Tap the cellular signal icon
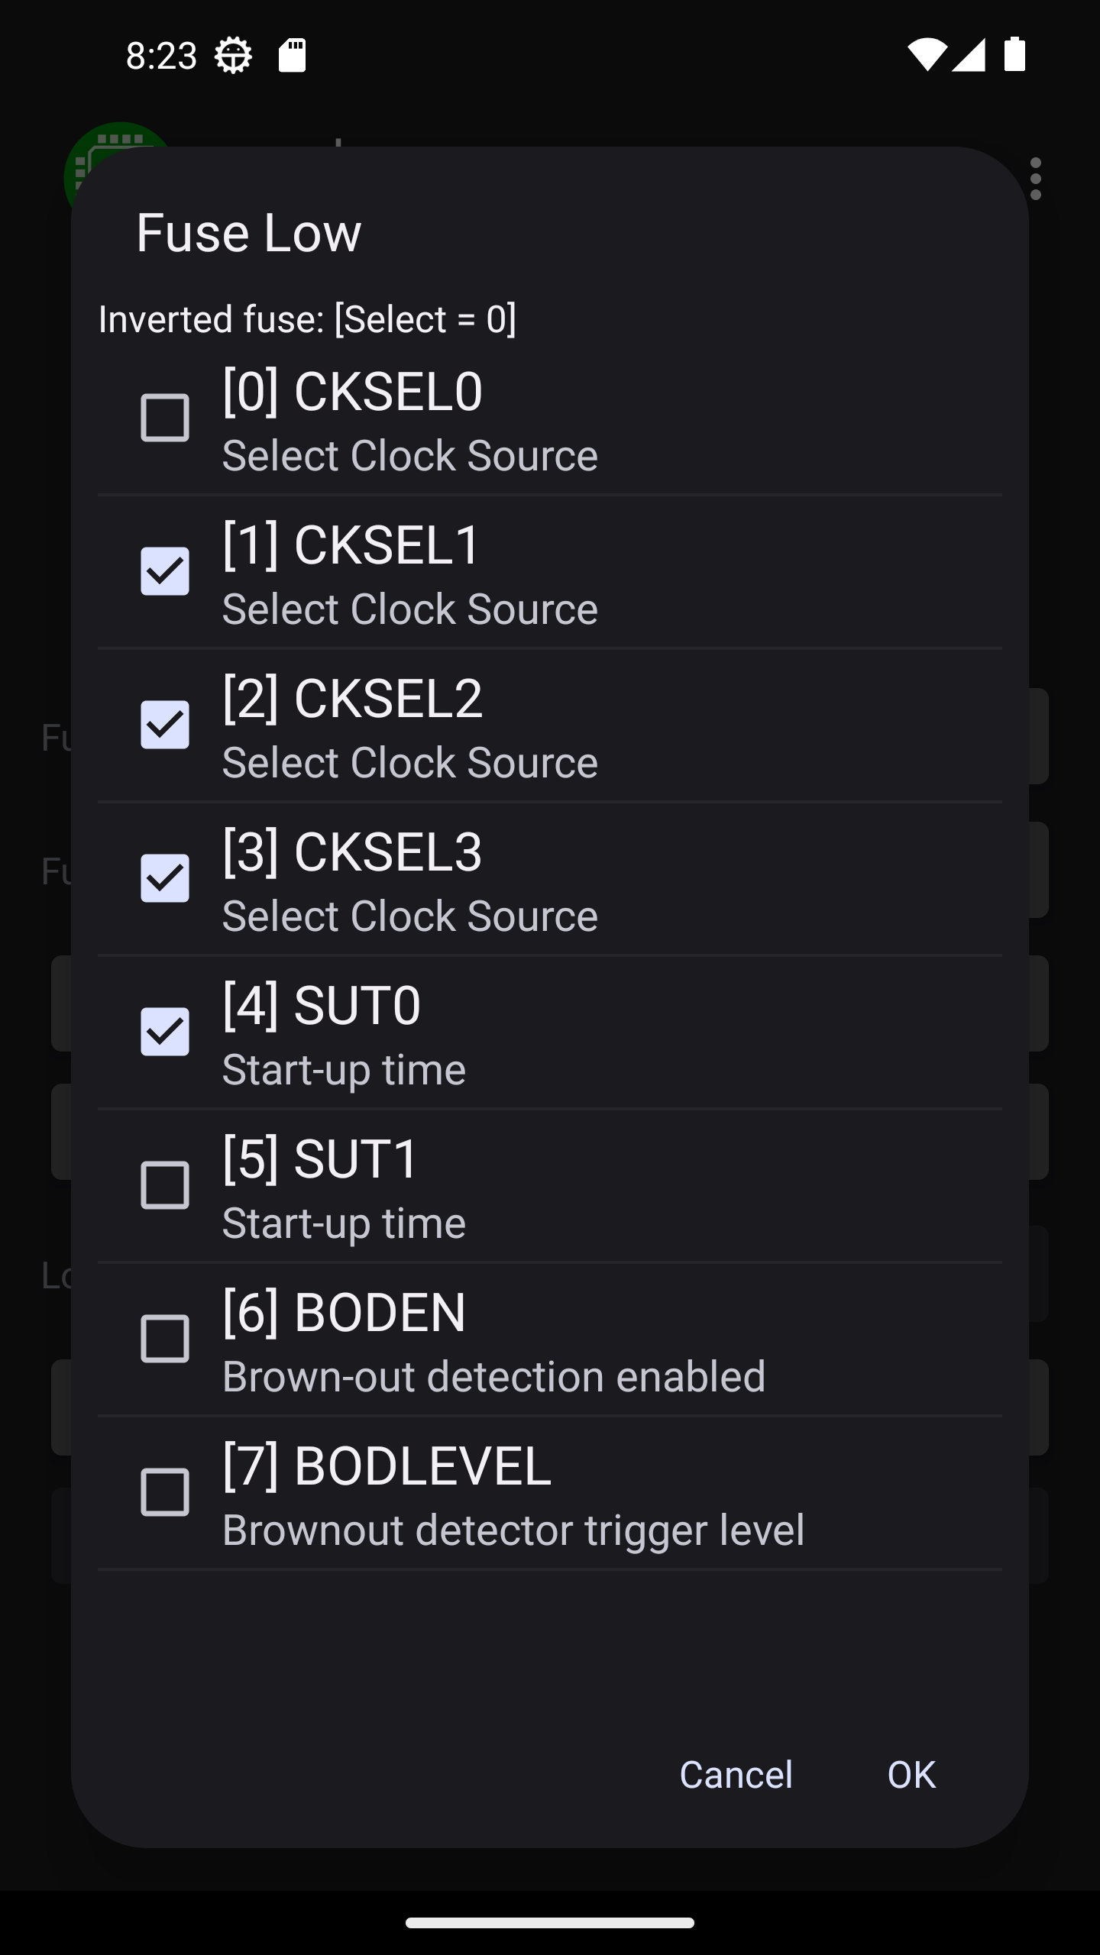This screenshot has height=1955, width=1100. [x=969, y=55]
